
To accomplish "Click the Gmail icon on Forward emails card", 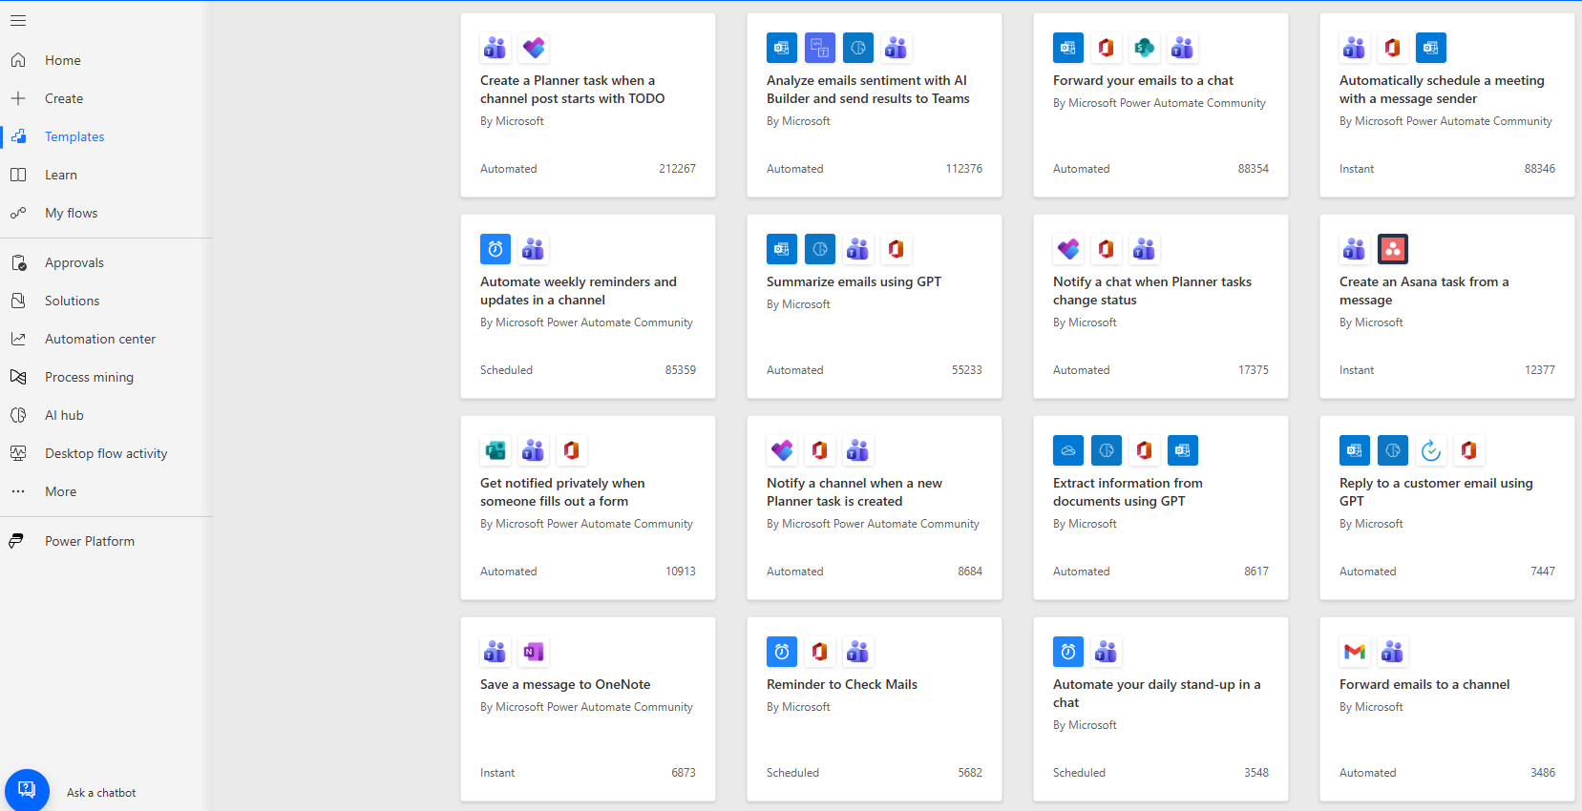I will [x=1354, y=652].
